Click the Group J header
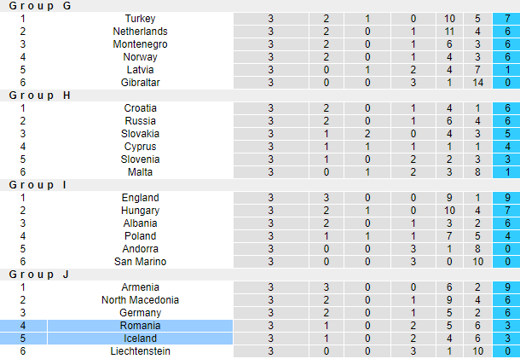Image resolution: width=520 pixels, height=359 pixels. click(39, 274)
